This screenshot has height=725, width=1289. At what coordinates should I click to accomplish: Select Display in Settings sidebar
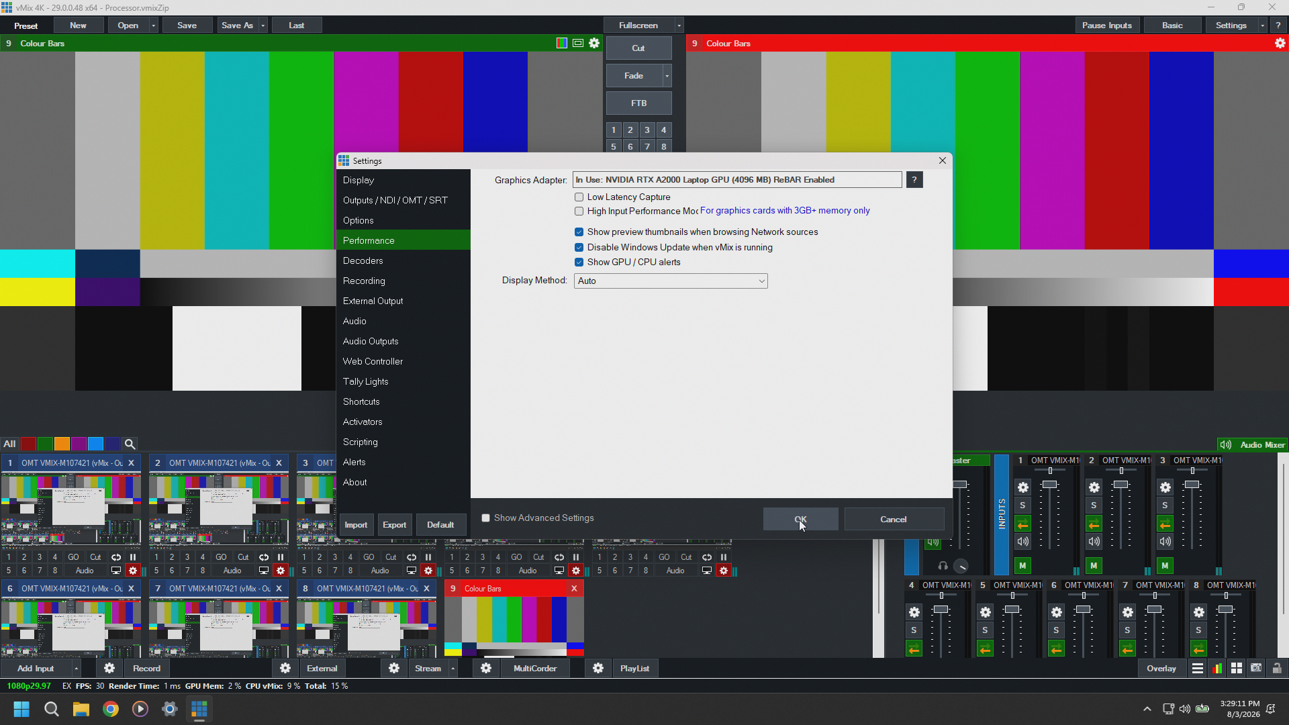point(403,180)
